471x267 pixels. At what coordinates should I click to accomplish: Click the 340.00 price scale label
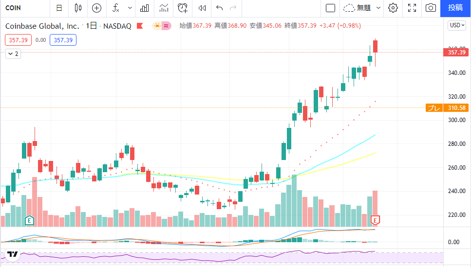tap(456, 73)
